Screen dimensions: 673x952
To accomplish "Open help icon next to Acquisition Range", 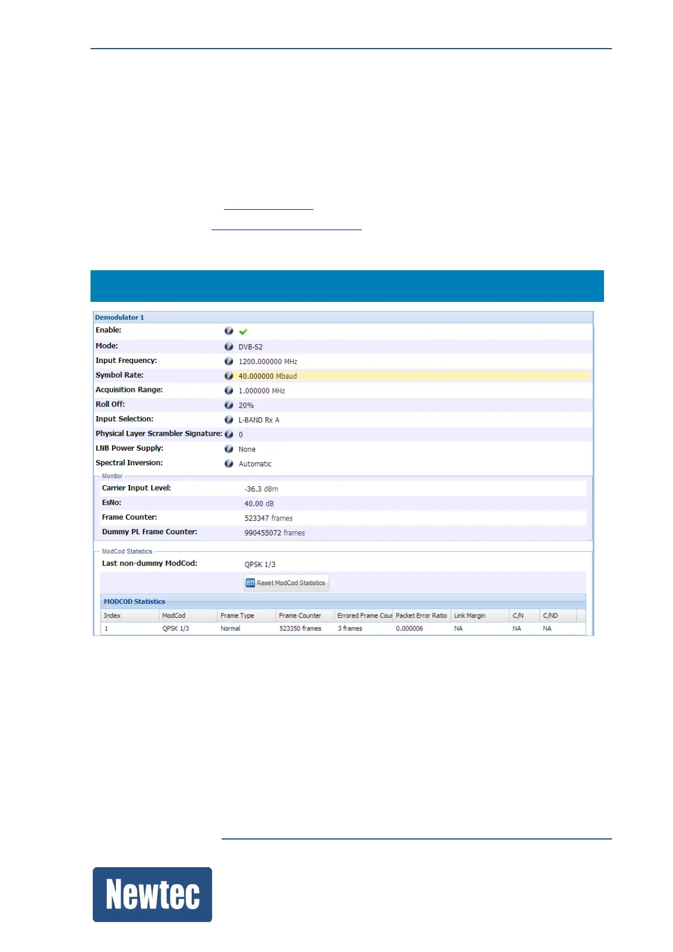I will coord(228,391).
